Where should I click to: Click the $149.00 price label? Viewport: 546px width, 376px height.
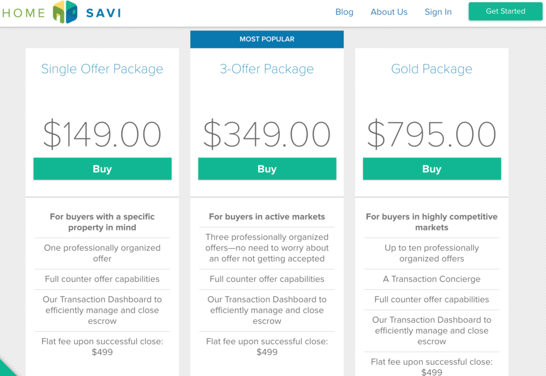102,134
